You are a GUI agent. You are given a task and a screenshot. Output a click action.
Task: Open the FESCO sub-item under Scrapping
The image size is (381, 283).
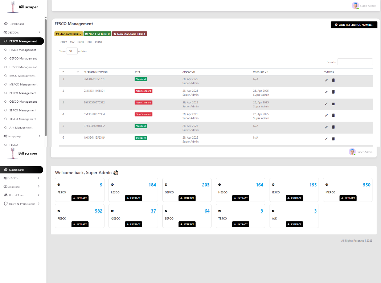14,145
